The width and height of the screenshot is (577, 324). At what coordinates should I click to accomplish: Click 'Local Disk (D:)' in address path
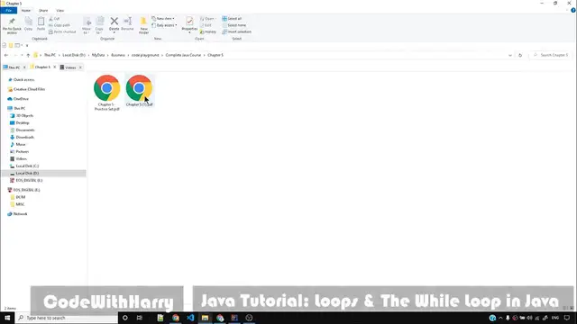pos(74,55)
